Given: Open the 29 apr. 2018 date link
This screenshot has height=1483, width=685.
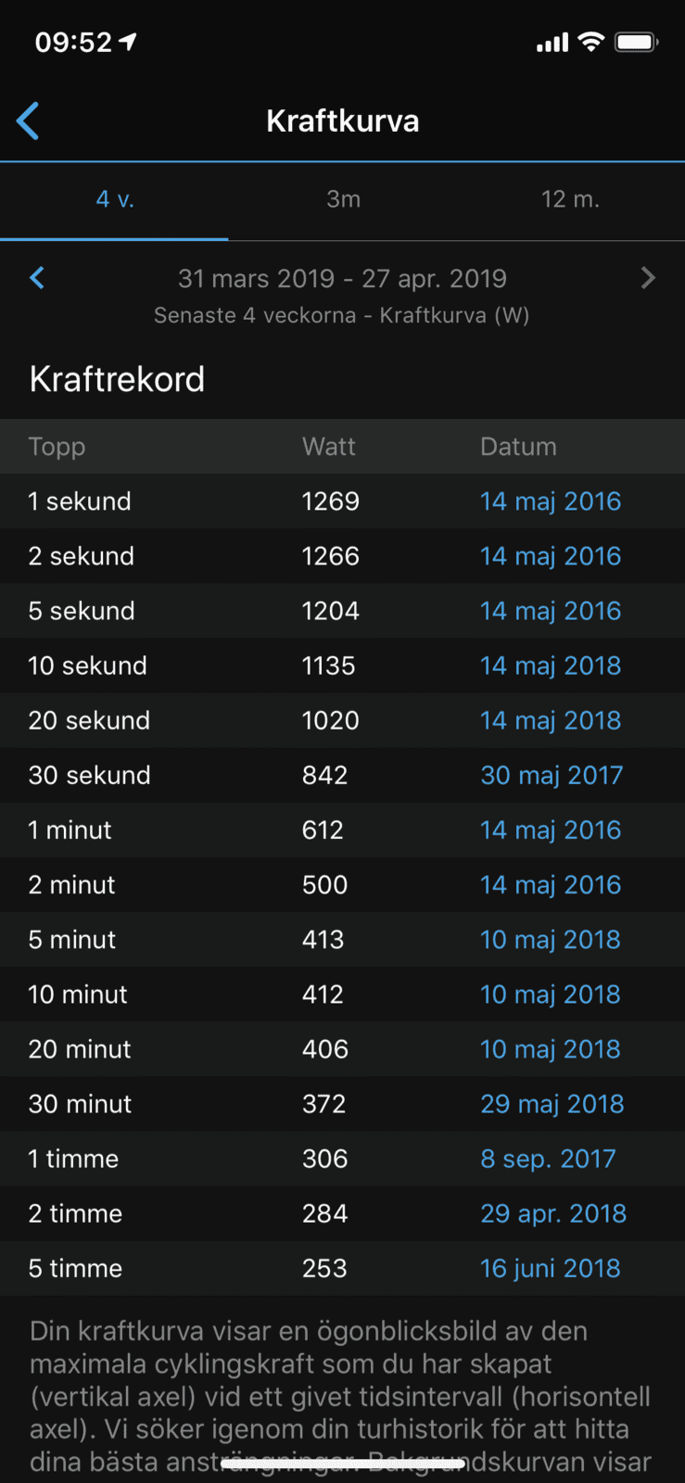Looking at the screenshot, I should [x=553, y=1213].
